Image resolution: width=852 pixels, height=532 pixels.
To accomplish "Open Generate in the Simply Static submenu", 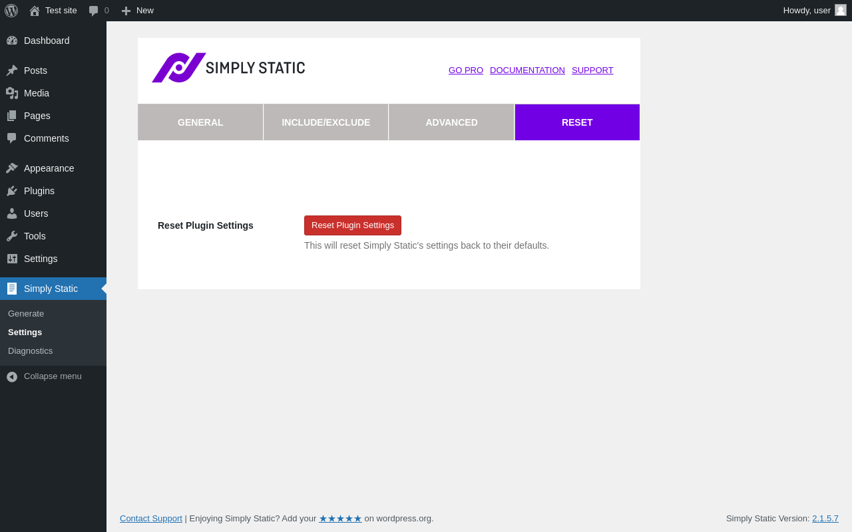I will pyautogui.click(x=26, y=314).
